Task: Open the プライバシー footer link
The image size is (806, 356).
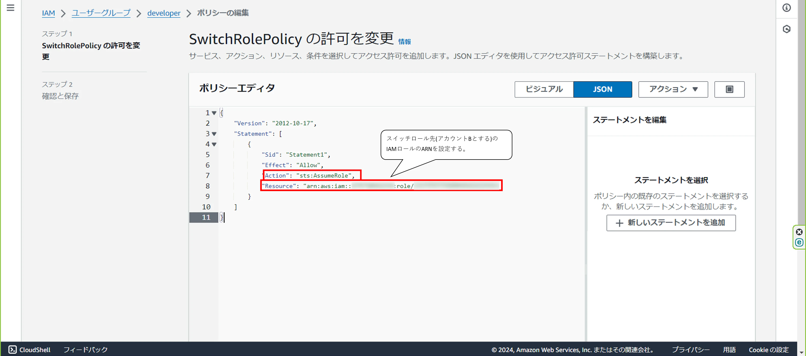Action: click(x=691, y=349)
